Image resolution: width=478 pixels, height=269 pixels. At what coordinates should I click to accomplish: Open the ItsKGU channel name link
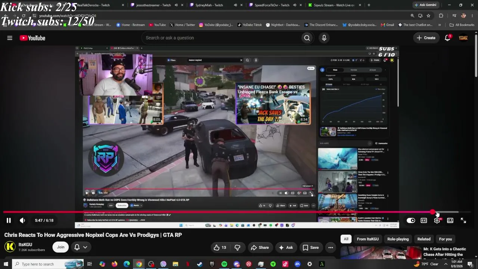(25, 245)
